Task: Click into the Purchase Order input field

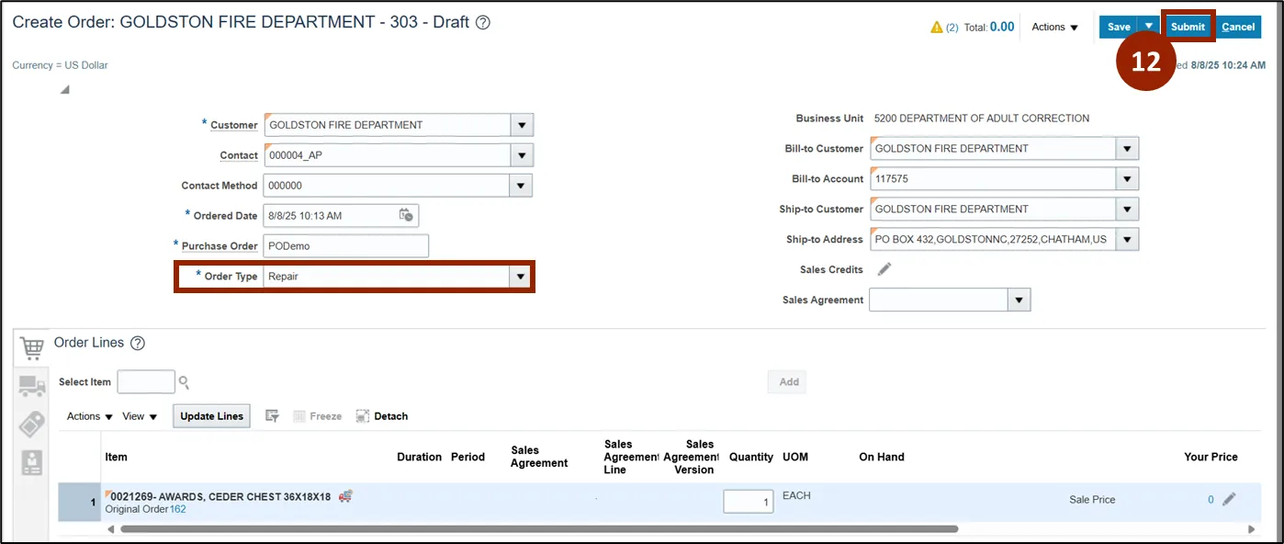Action: coord(345,245)
